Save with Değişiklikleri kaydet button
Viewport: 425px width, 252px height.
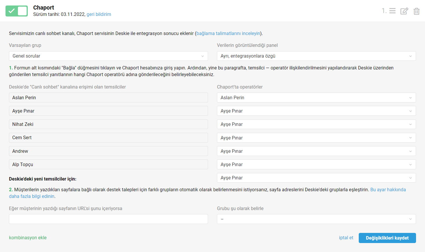click(387, 238)
